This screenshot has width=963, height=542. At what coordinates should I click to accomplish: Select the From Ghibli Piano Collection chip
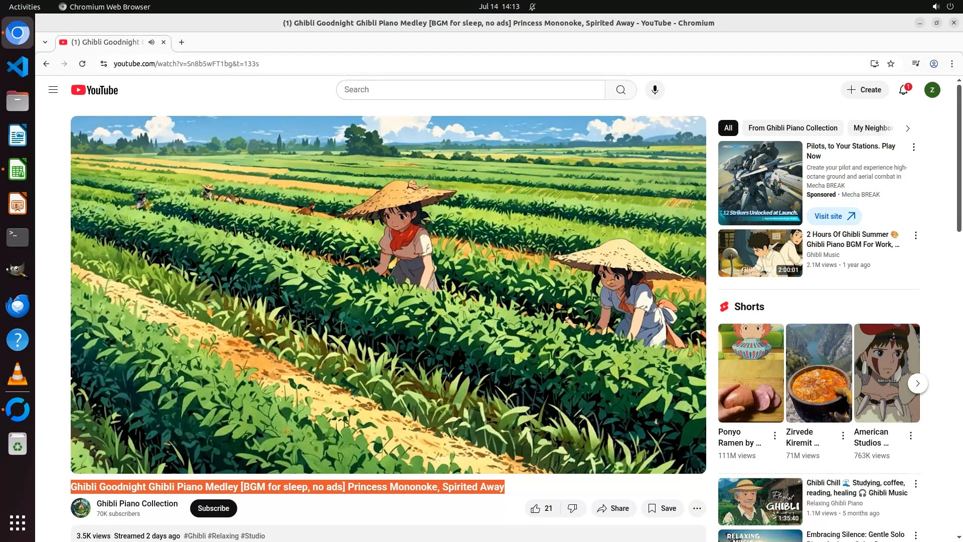pos(792,128)
